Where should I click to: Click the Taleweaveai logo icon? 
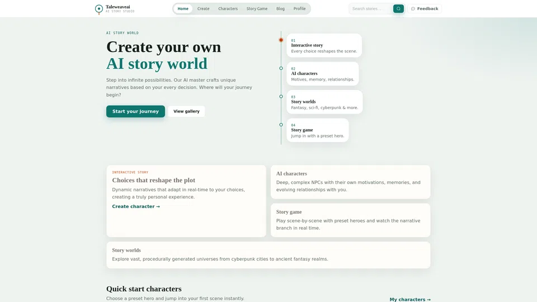pos(98,9)
